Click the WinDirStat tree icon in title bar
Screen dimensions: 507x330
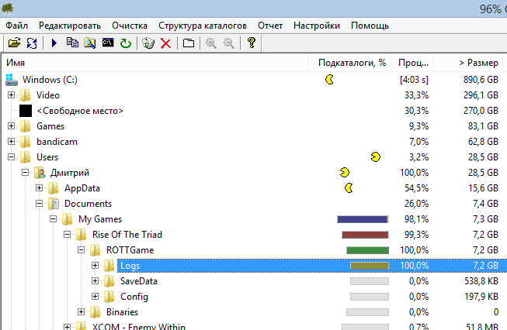[8, 9]
